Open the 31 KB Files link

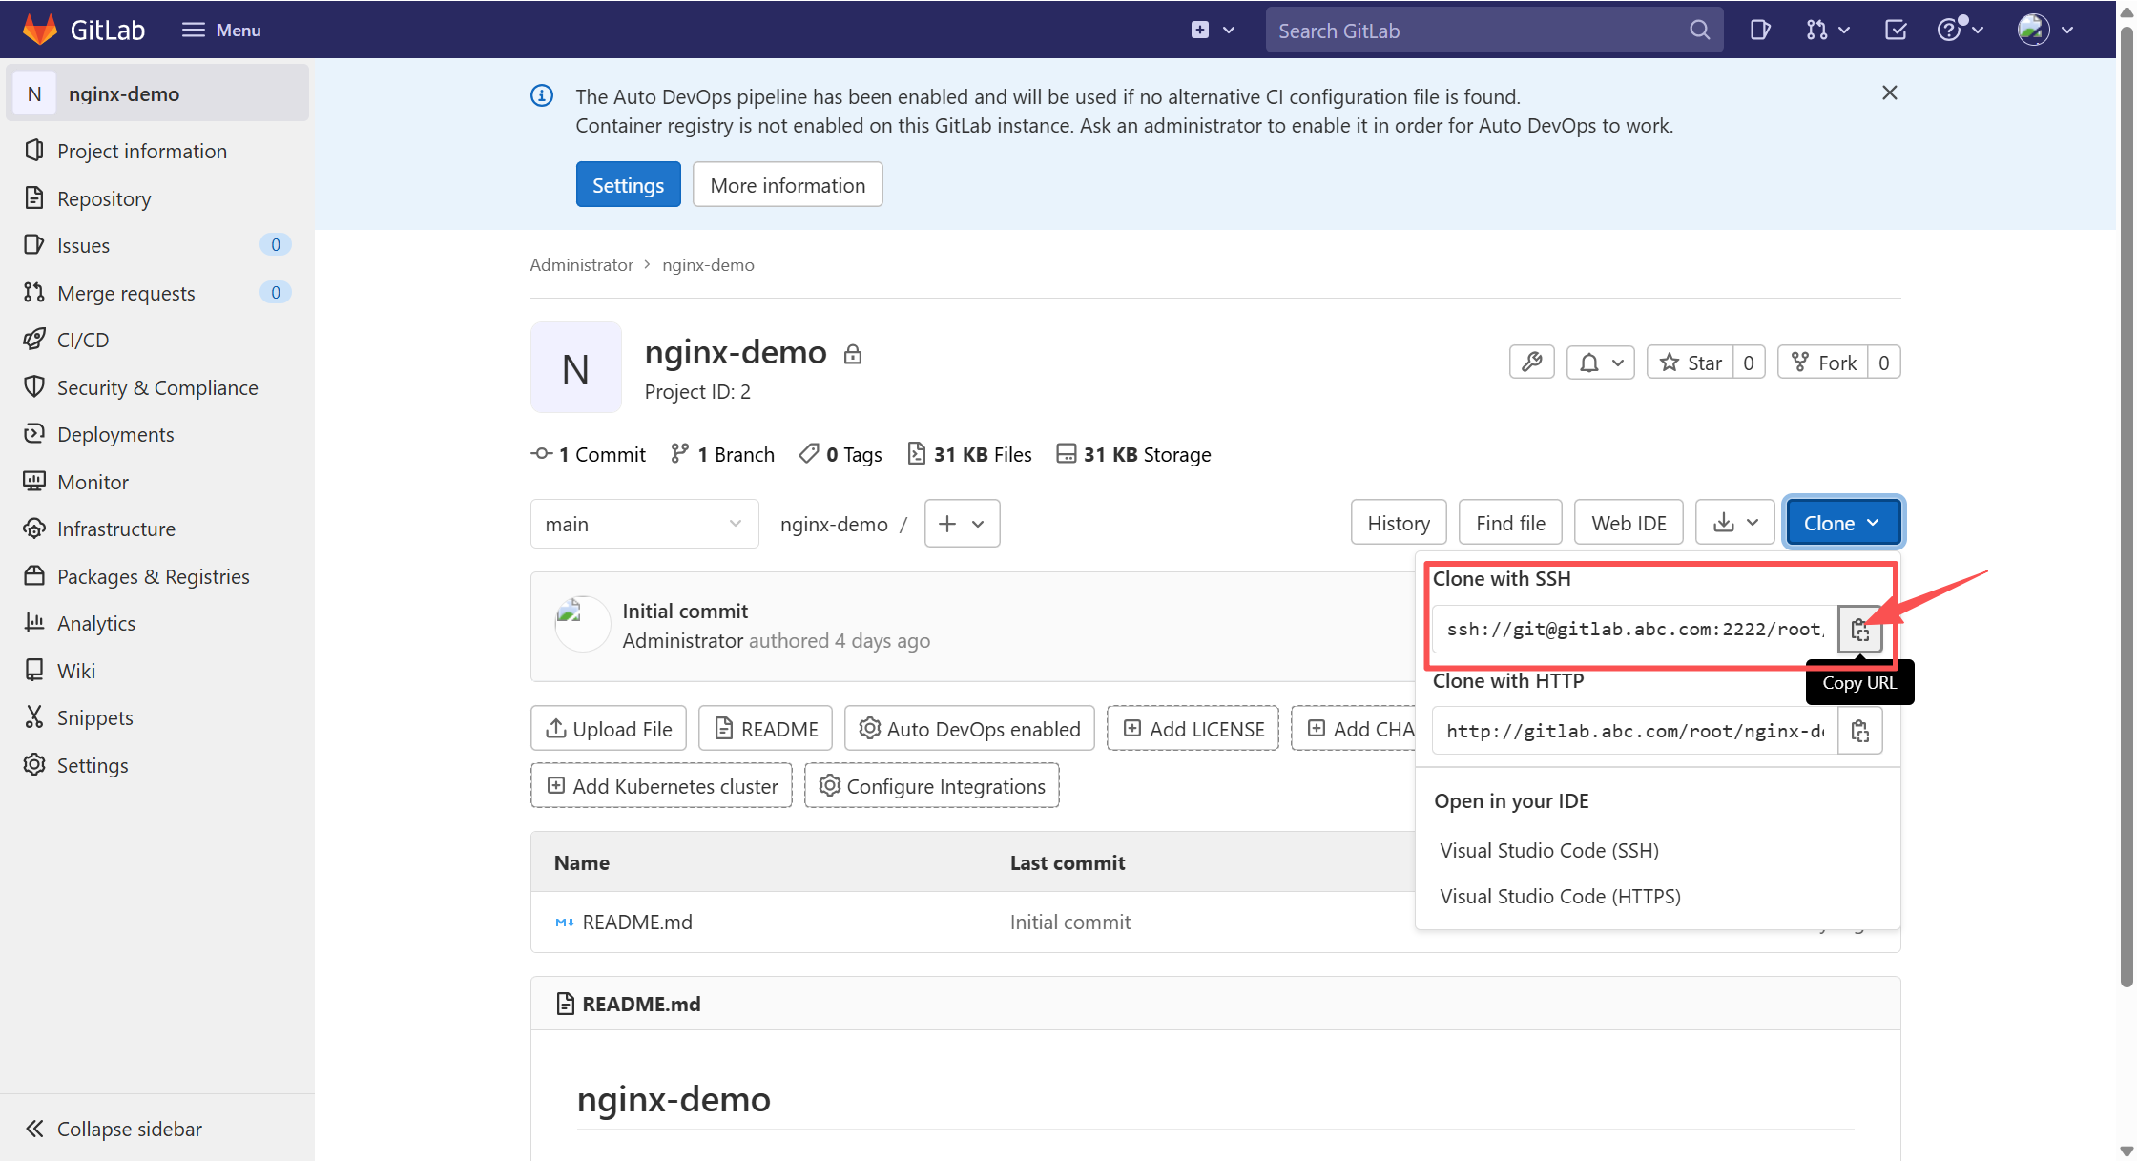tap(969, 454)
